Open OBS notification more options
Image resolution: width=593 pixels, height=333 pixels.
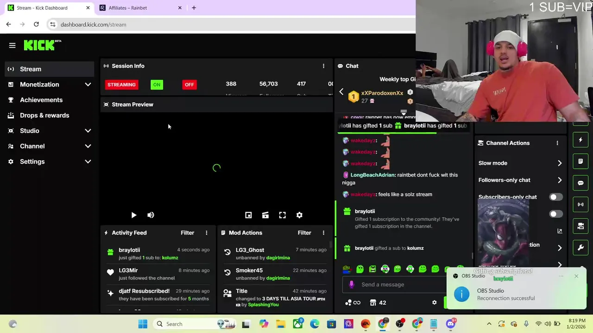click(x=561, y=276)
